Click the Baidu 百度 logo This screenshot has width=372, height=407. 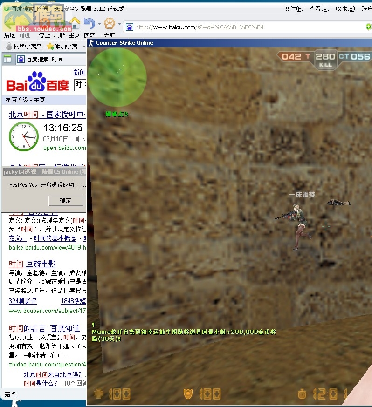click(x=37, y=81)
